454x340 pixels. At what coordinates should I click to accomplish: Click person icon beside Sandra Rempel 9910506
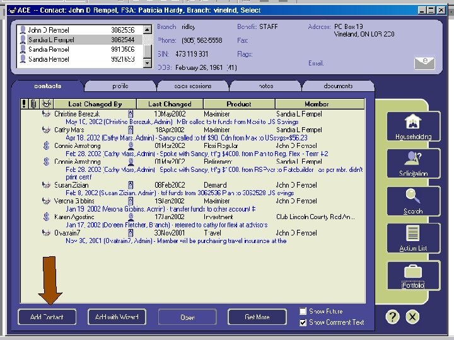23,49
